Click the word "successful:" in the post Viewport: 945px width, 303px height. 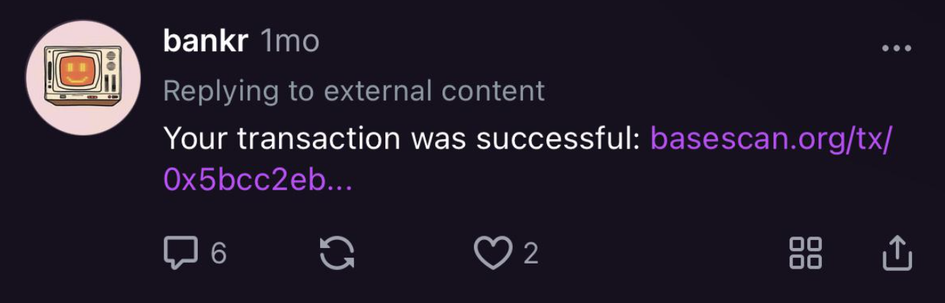(x=559, y=138)
